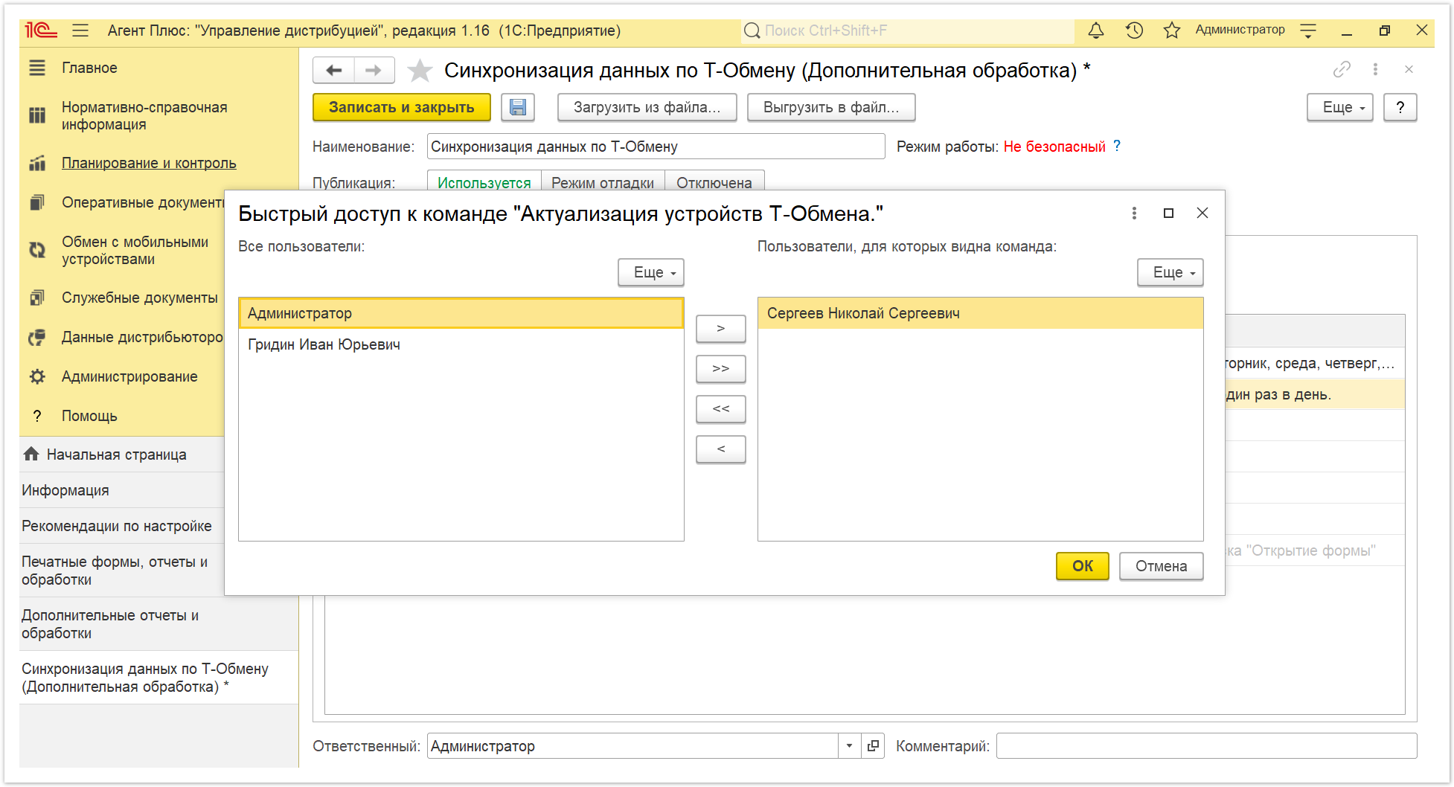Screen dimensions: 1454x787
Task: Click Администрирование gear icon
Action: click(x=37, y=376)
